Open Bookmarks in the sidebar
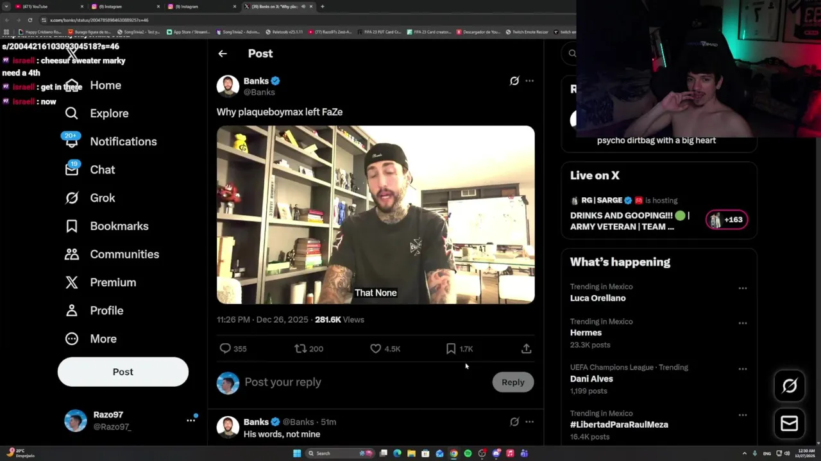 point(106,226)
